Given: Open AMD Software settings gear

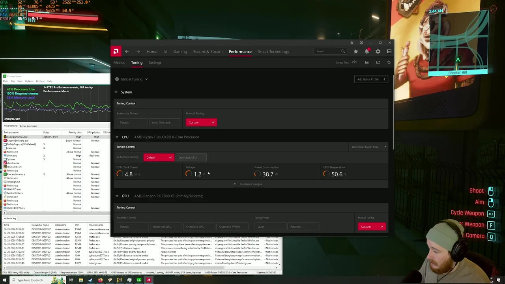Looking at the screenshot, I should [378, 51].
